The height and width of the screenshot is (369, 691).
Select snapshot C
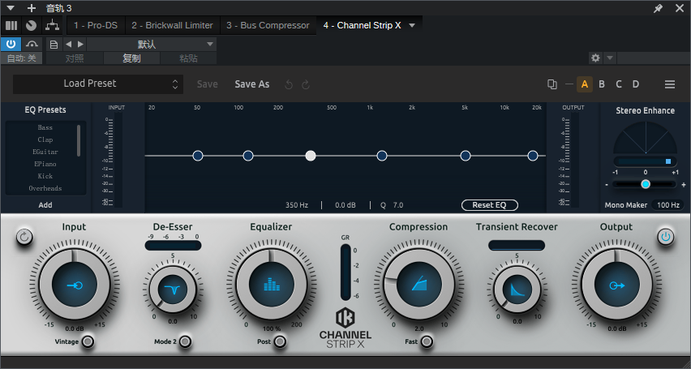click(619, 84)
